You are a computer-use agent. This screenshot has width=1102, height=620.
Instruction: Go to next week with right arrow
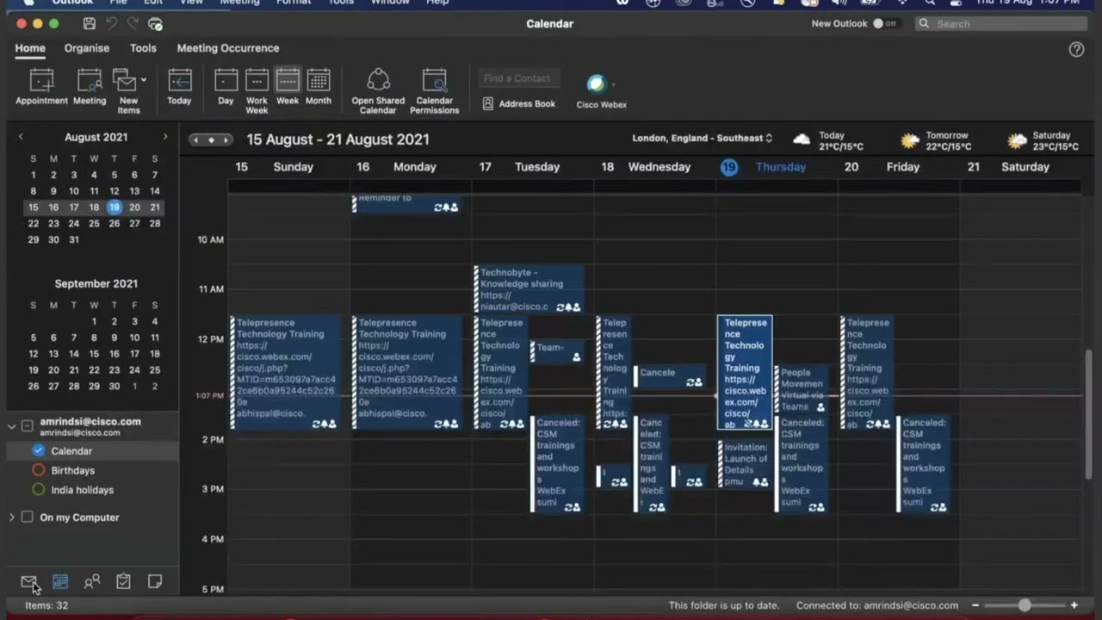point(226,139)
